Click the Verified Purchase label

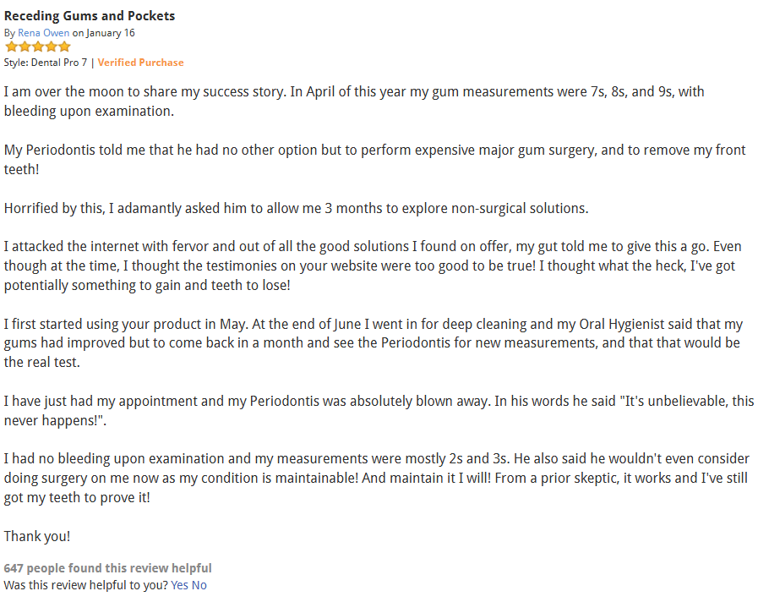coord(140,63)
